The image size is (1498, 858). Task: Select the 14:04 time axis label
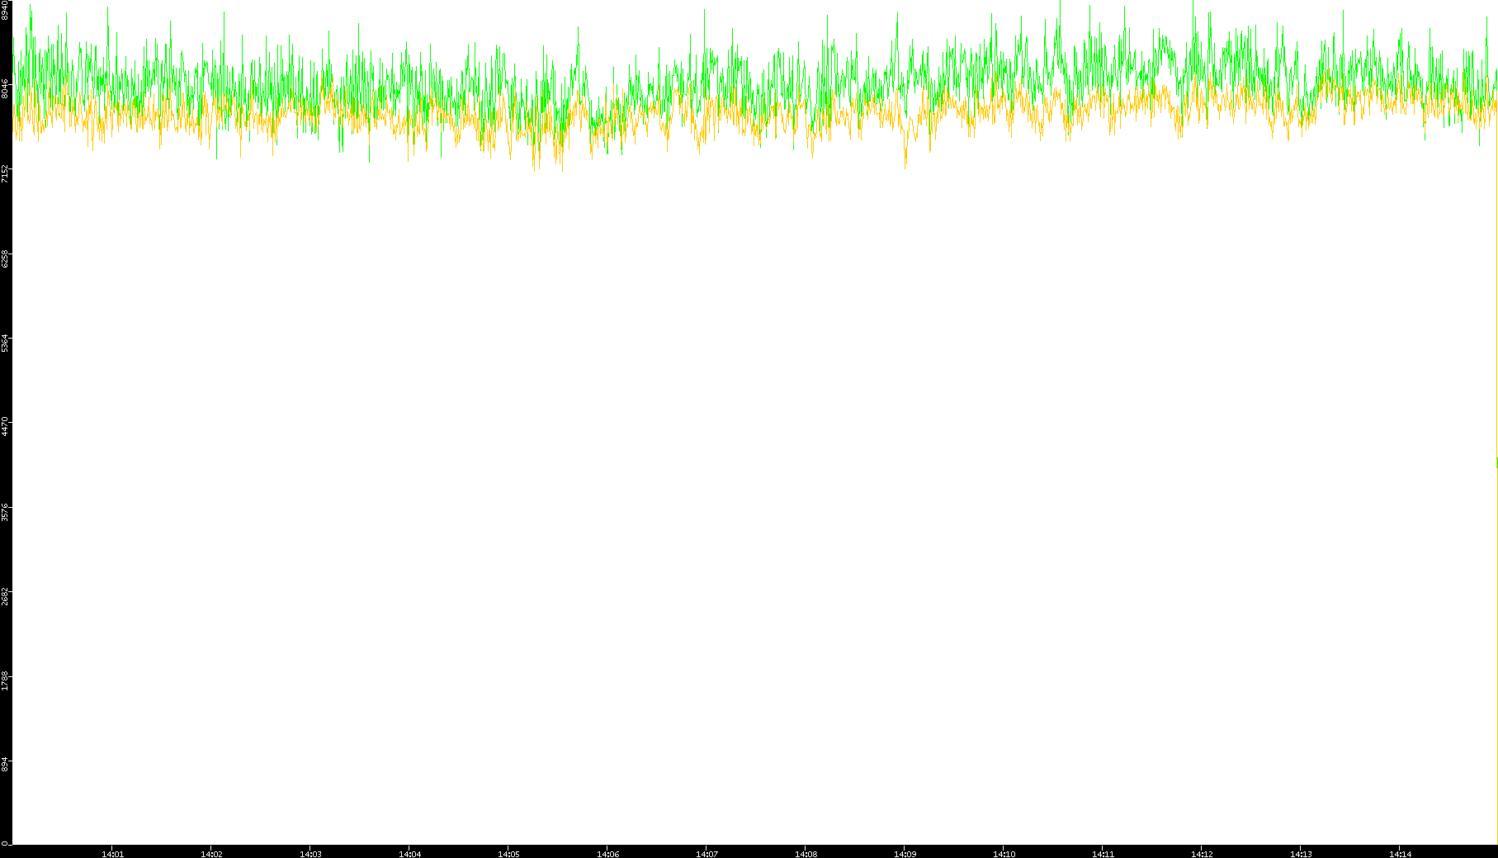pyautogui.click(x=409, y=854)
